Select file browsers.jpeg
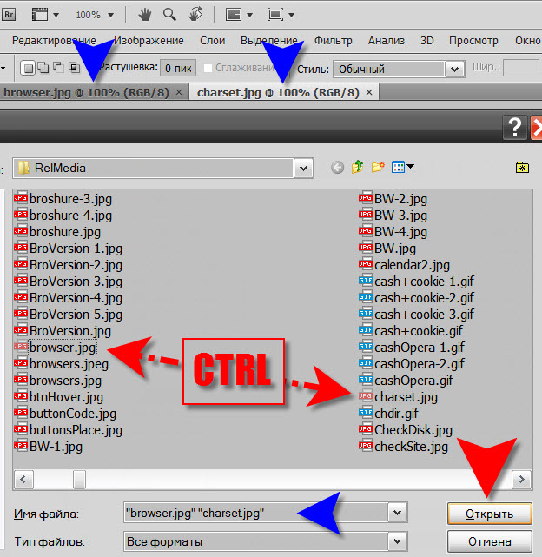The image size is (542, 557). click(62, 364)
